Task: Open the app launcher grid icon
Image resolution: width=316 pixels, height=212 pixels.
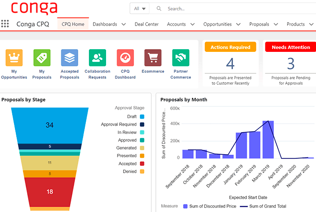Action: [x=5, y=23]
